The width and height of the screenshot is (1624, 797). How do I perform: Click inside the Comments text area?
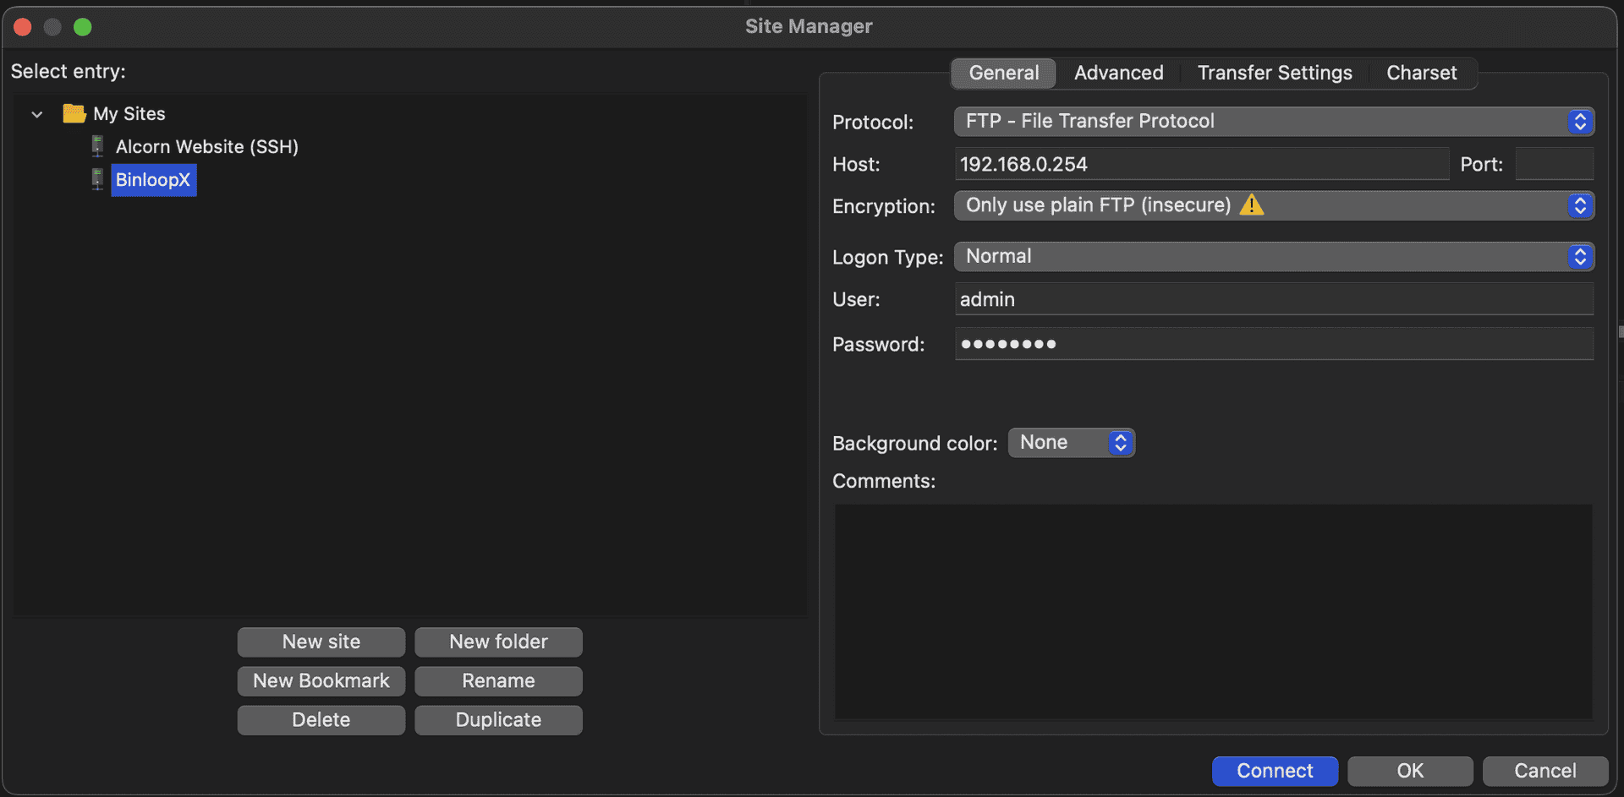click(1213, 612)
